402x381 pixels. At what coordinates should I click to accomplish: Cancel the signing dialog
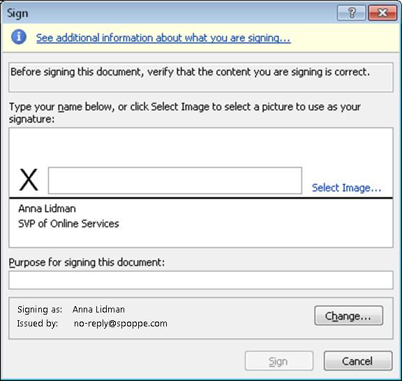pyautogui.click(x=358, y=361)
